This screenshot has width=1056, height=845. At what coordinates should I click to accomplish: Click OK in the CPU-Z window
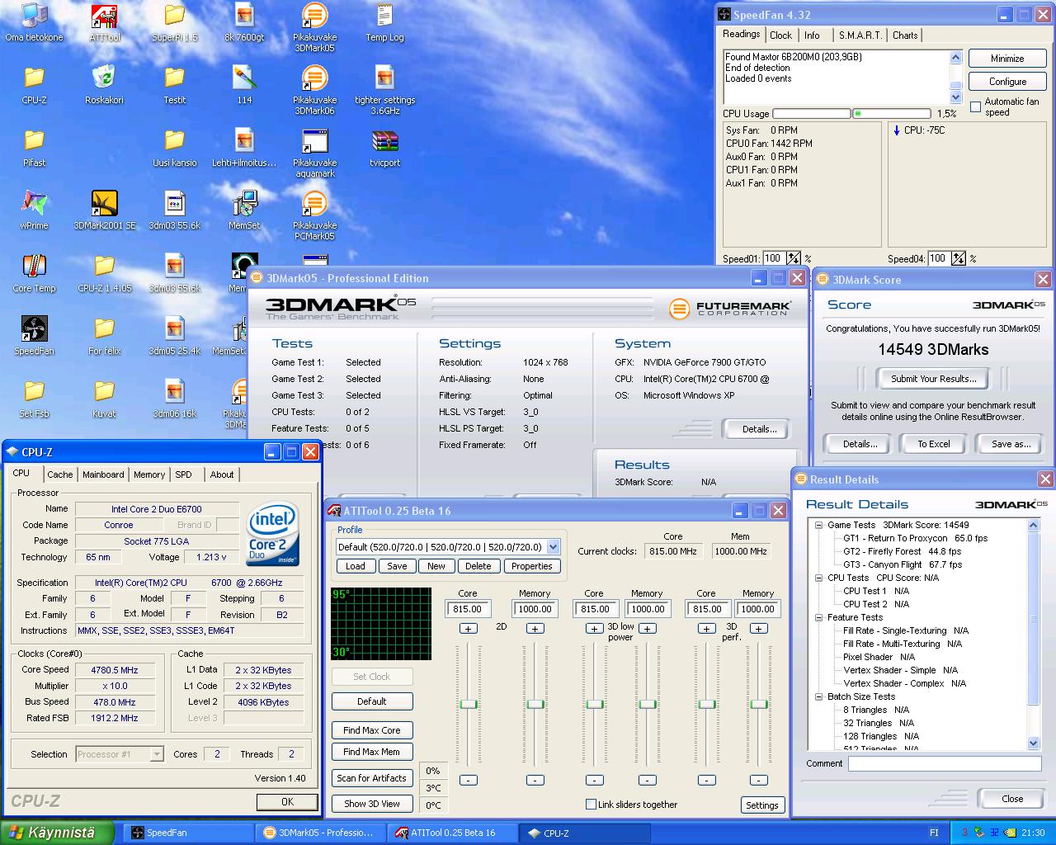tap(287, 801)
